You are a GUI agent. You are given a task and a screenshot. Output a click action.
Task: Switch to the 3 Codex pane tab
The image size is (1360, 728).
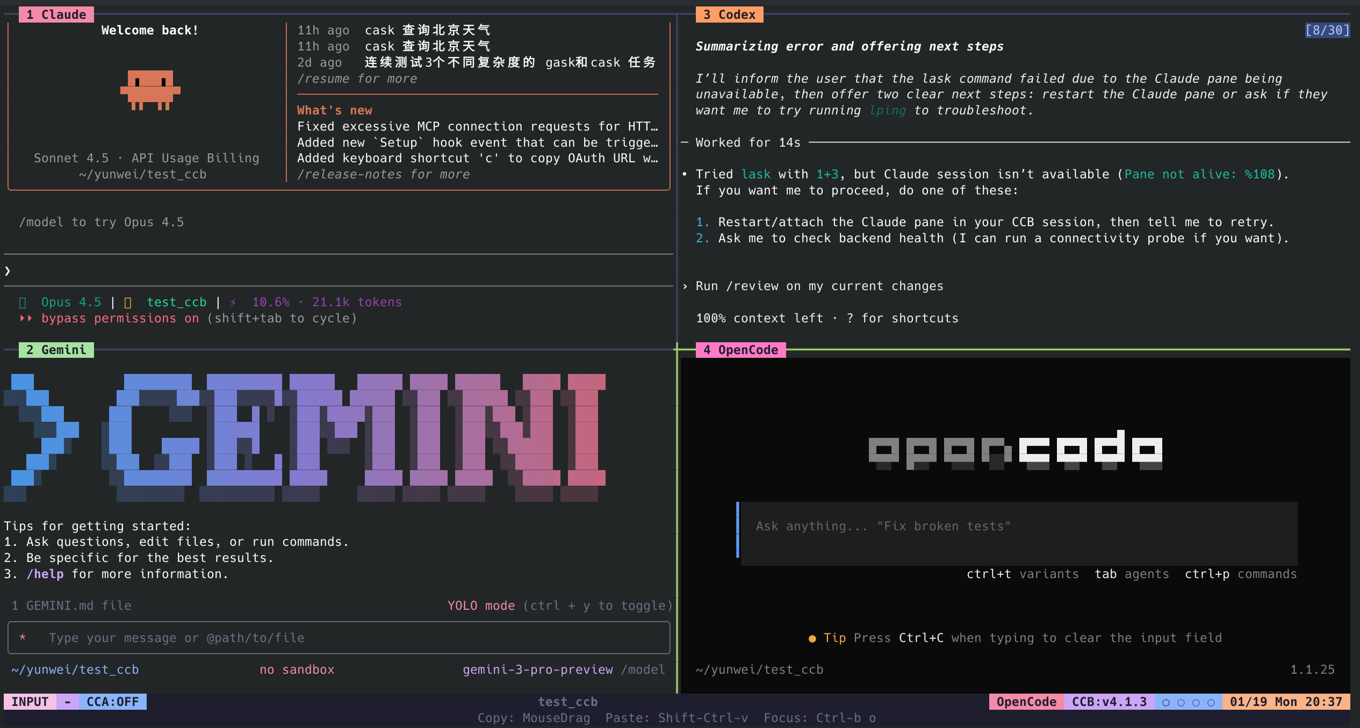[x=729, y=15]
